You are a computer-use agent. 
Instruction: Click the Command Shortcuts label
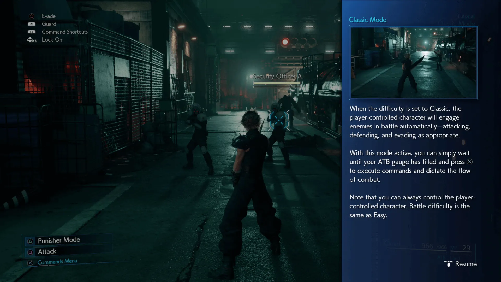65,32
